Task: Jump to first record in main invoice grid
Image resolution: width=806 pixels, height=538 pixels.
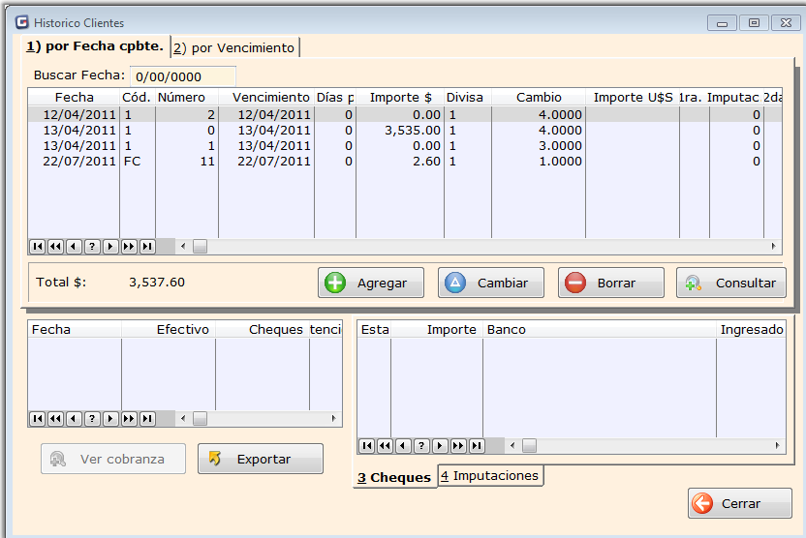Action: (x=37, y=247)
